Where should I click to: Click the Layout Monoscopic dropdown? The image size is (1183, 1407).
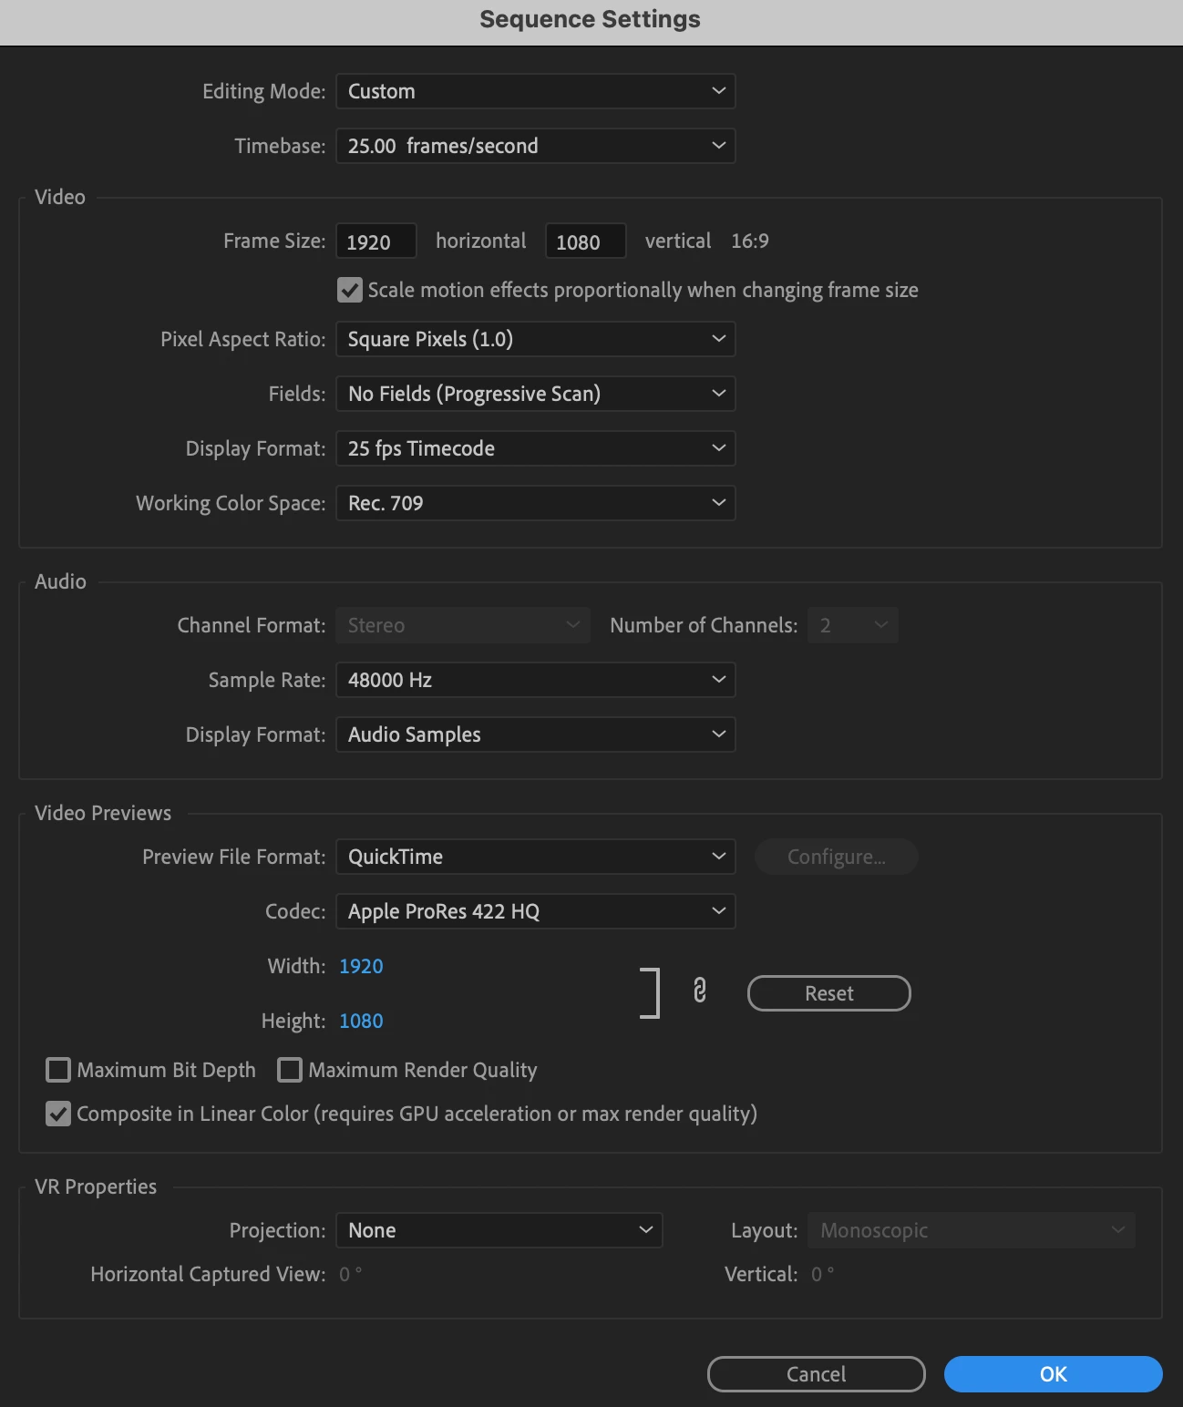tap(972, 1230)
